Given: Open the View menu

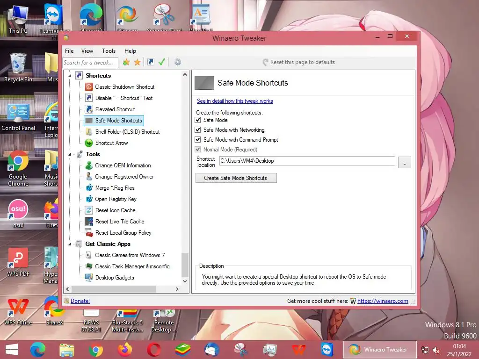Looking at the screenshot, I should 87,51.
